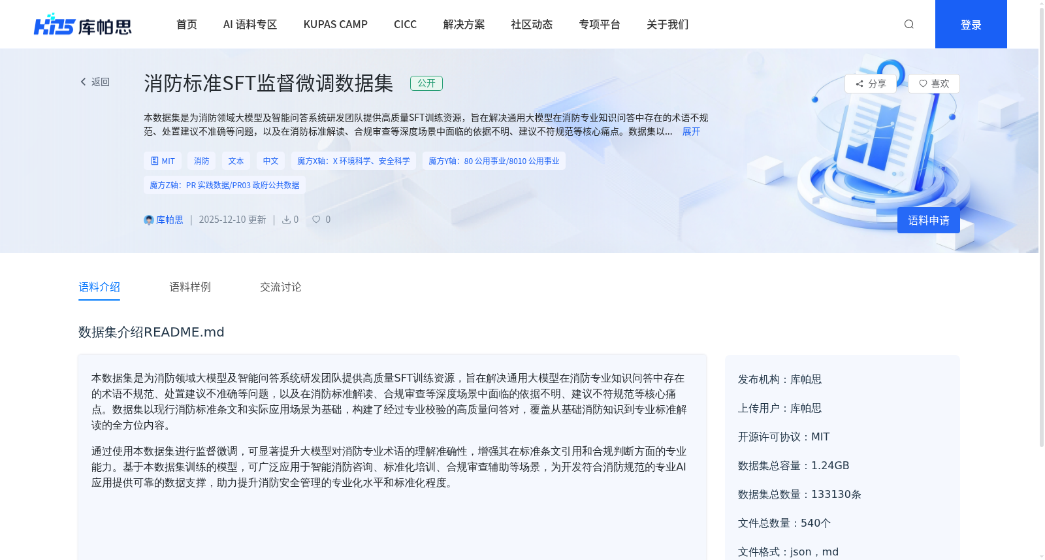Click the heart icon in 喜欢 button
Image resolution: width=1045 pixels, height=560 pixels.
tap(923, 84)
